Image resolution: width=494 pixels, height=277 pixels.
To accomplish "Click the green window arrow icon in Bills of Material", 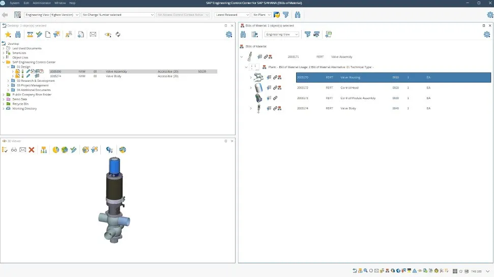I will coord(328,35).
